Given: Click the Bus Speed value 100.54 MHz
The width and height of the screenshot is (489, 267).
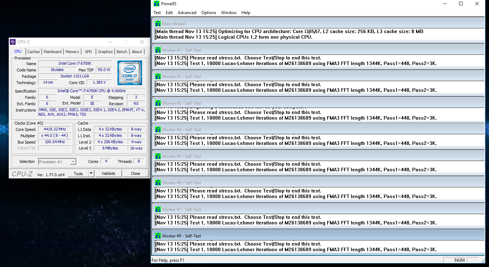Looking at the screenshot, I should coord(55,142).
